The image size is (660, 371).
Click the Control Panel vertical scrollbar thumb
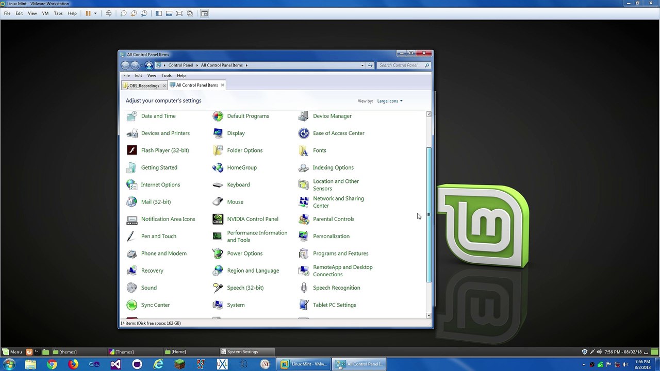428,214
